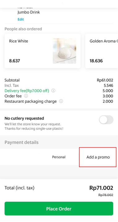Tap the Restaurant packaging charge info icon
This screenshot has width=118, height=222.
61,101
